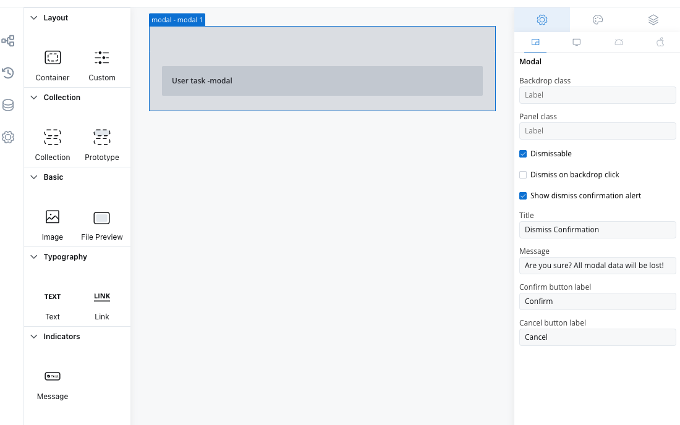
Task: Edit the Cancel button label field
Action: pyautogui.click(x=597, y=337)
